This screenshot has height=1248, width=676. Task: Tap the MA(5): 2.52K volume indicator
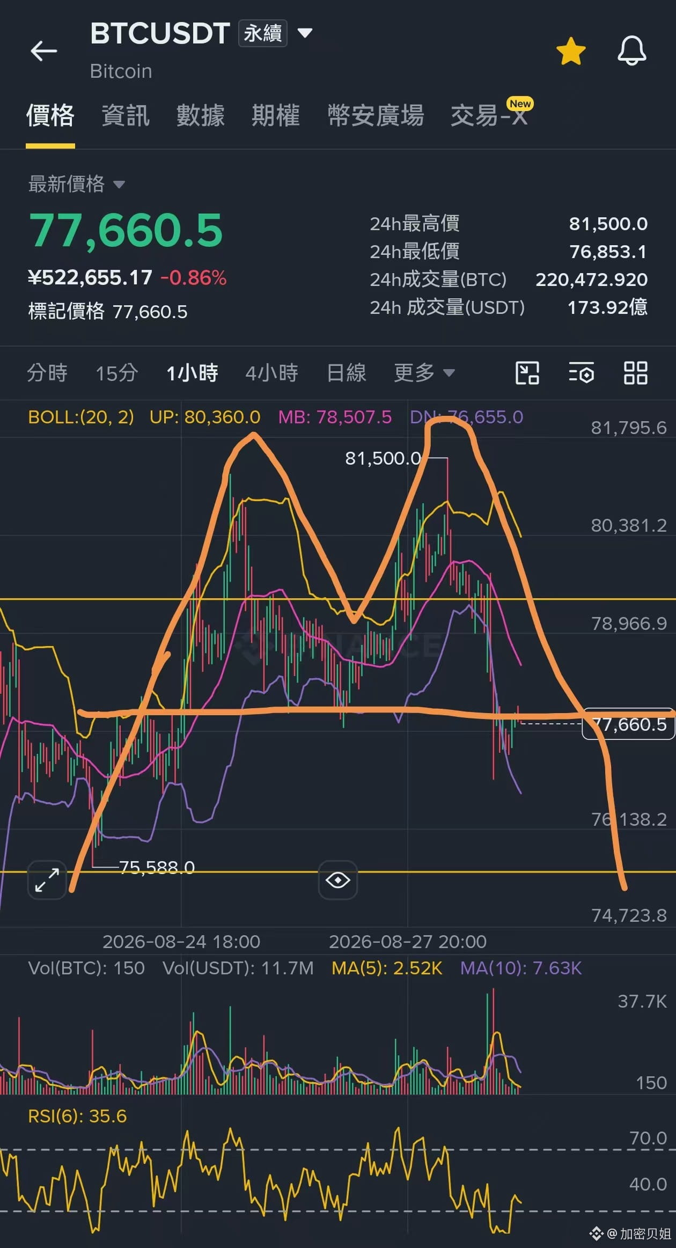tap(387, 968)
